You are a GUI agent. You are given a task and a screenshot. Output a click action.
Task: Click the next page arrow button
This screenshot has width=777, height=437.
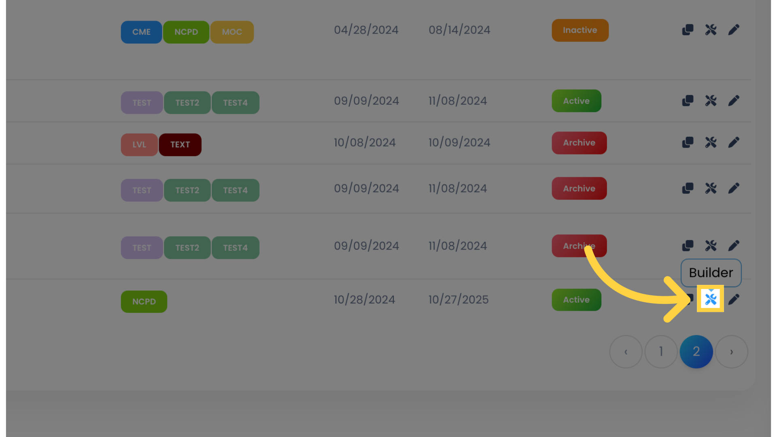pyautogui.click(x=732, y=352)
